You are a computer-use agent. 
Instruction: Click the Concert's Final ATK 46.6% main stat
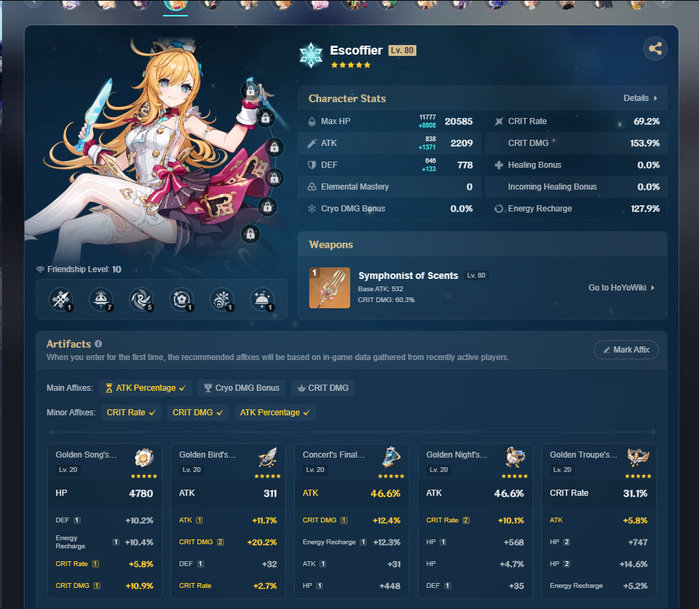coord(352,493)
